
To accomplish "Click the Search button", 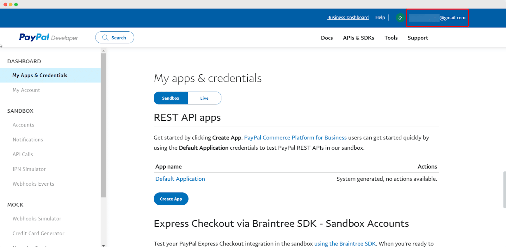I will point(114,38).
